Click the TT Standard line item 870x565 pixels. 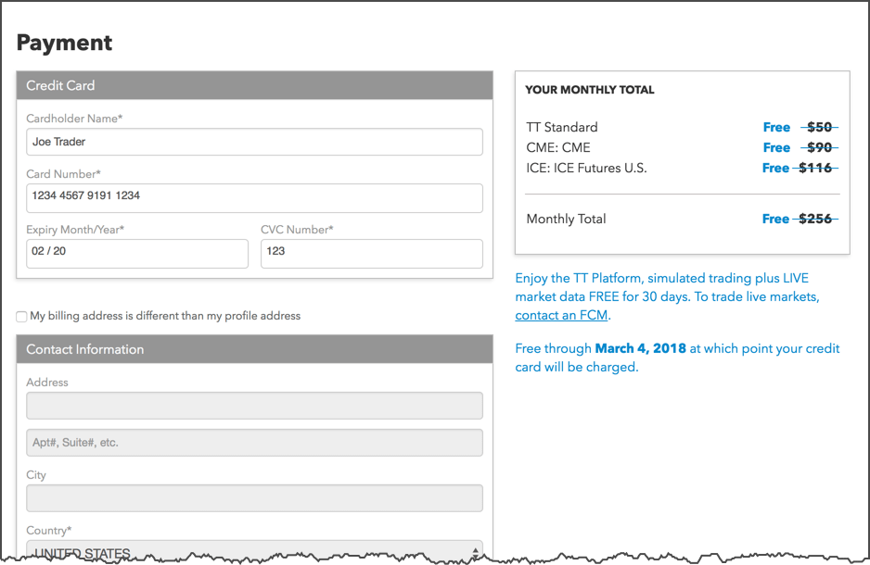click(x=682, y=128)
